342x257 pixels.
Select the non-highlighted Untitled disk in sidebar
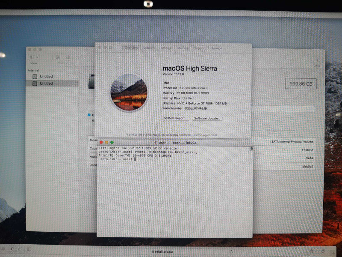52,76
